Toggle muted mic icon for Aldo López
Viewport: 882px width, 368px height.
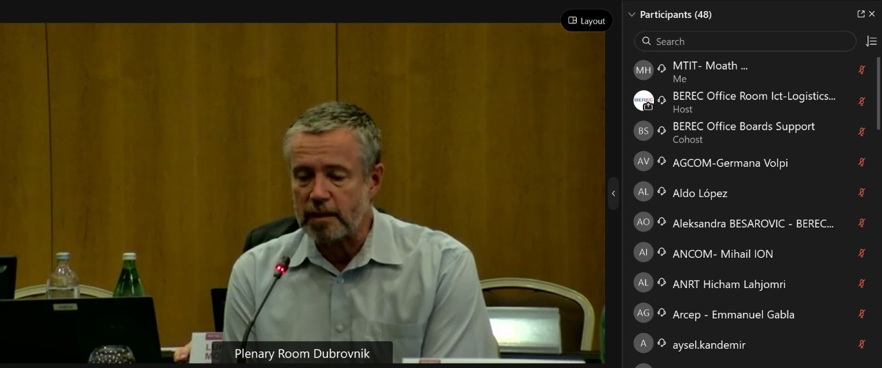tap(861, 192)
